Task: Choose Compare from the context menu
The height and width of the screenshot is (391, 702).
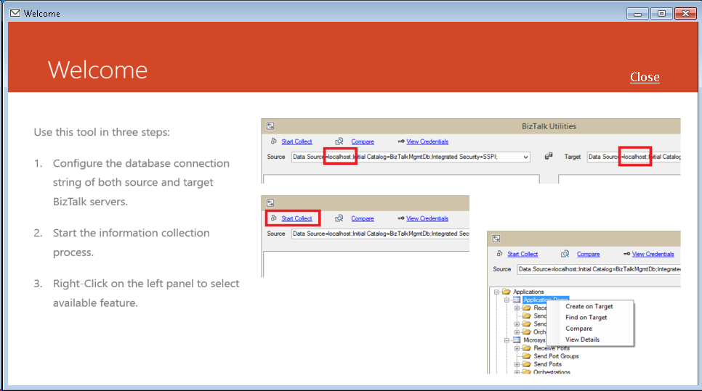Action: point(578,329)
